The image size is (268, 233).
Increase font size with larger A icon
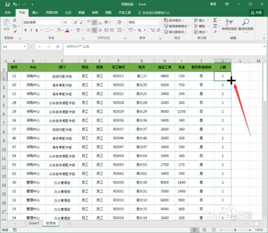tap(76, 23)
